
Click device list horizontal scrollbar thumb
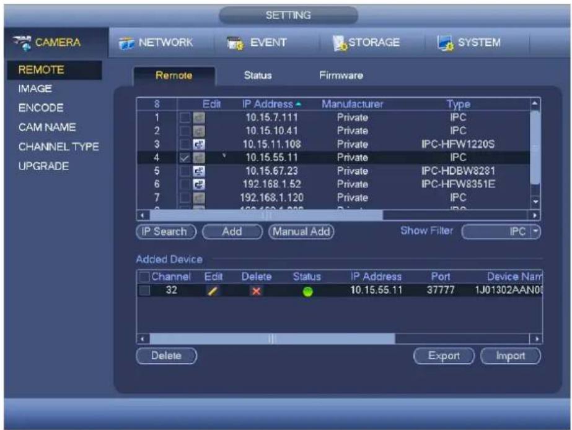click(266, 215)
